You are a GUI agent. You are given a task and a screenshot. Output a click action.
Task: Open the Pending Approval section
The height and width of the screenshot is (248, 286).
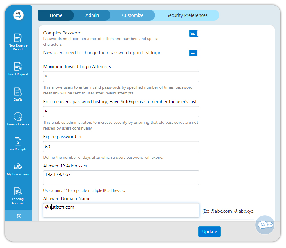coord(18,196)
